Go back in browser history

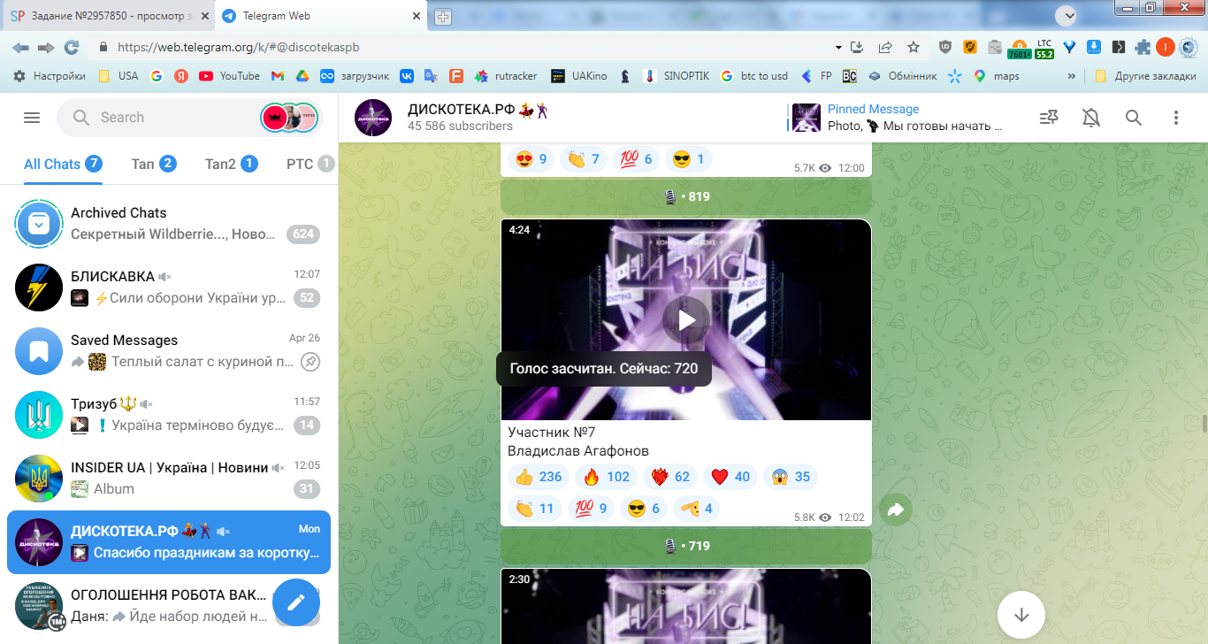tap(20, 48)
